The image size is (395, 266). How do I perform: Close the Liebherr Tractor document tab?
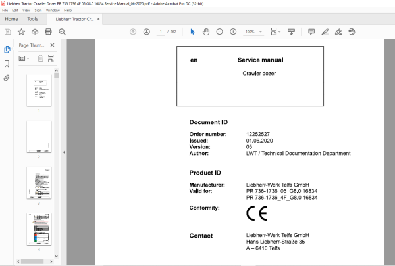[x=99, y=19]
